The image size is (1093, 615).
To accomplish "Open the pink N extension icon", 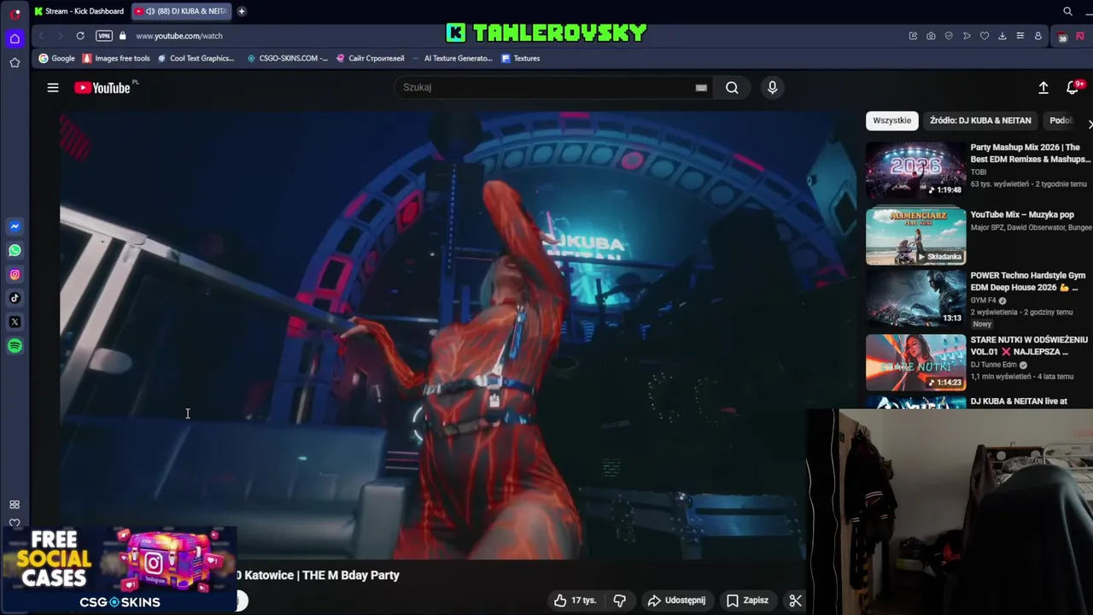I will point(1080,36).
